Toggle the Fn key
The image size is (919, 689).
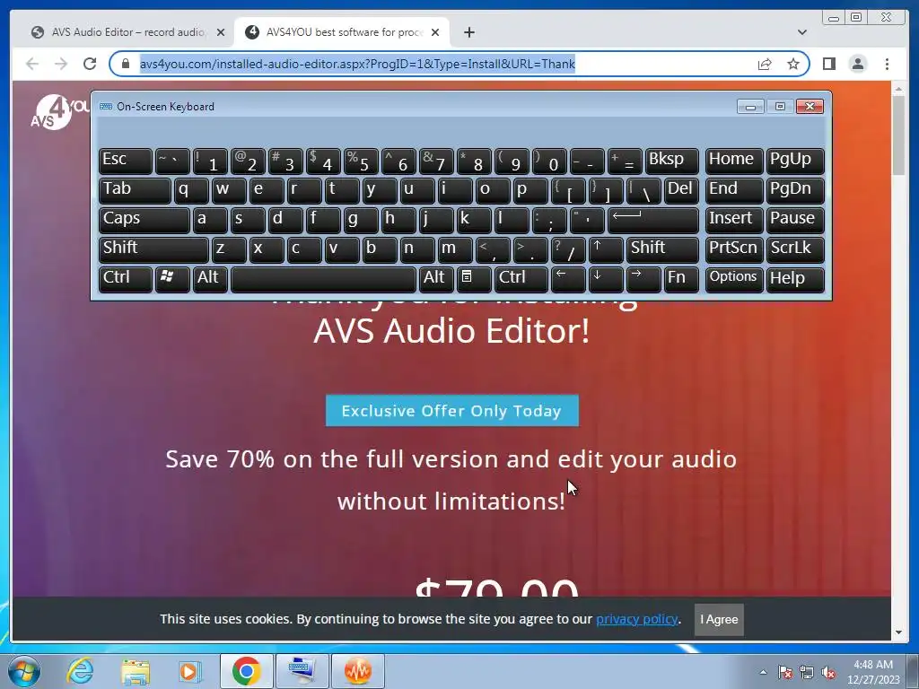681,279
